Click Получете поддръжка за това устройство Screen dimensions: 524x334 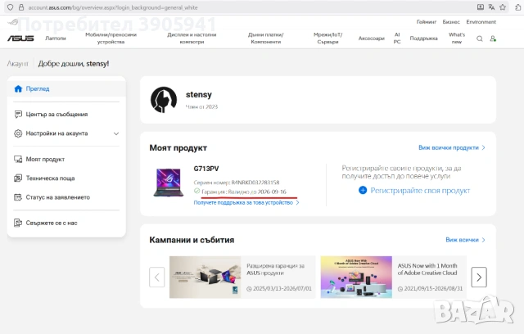pos(246,202)
